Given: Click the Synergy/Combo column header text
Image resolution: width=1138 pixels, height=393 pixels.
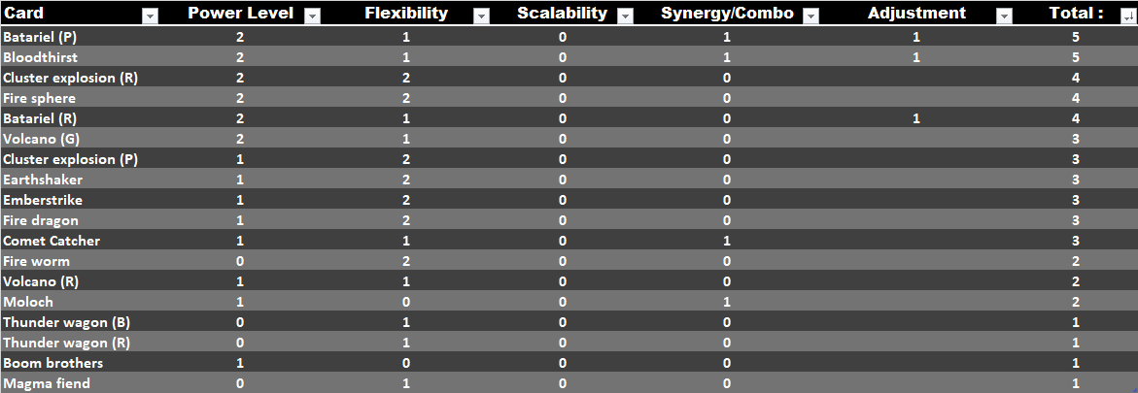Looking at the screenshot, I should [727, 13].
